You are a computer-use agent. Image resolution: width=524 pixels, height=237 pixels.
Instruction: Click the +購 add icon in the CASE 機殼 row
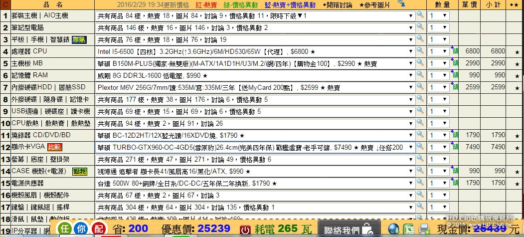pyautogui.click(x=455, y=171)
